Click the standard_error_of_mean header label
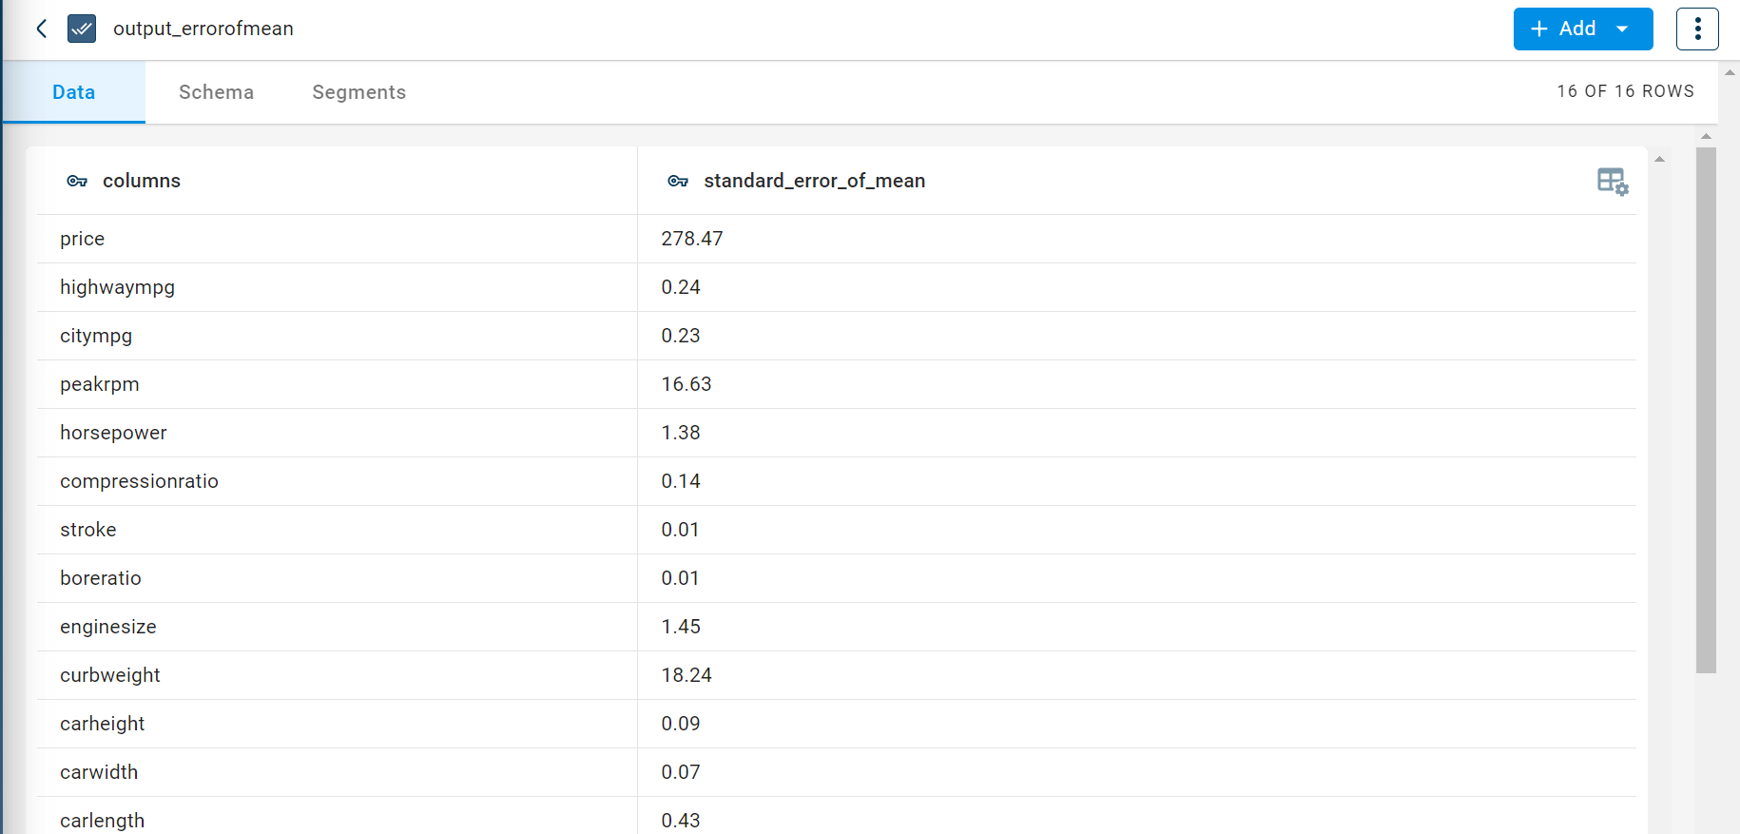 [814, 181]
